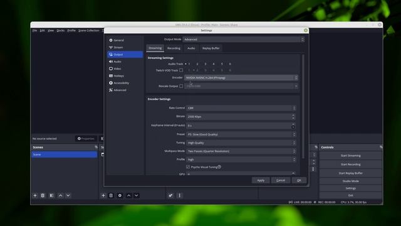Pop out the Controls dock

[x=381, y=147]
